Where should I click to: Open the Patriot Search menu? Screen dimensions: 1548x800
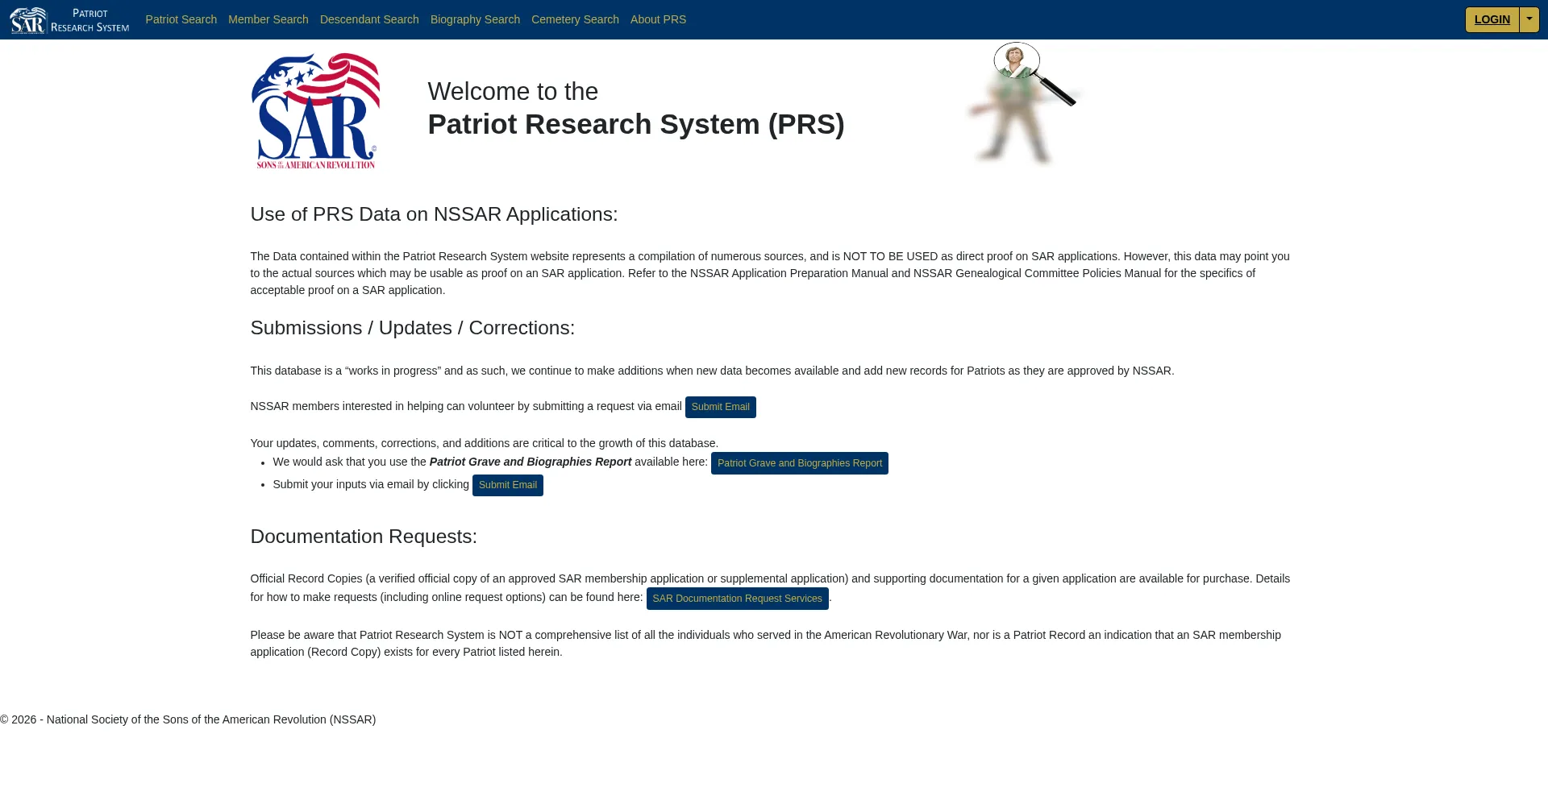click(x=181, y=19)
